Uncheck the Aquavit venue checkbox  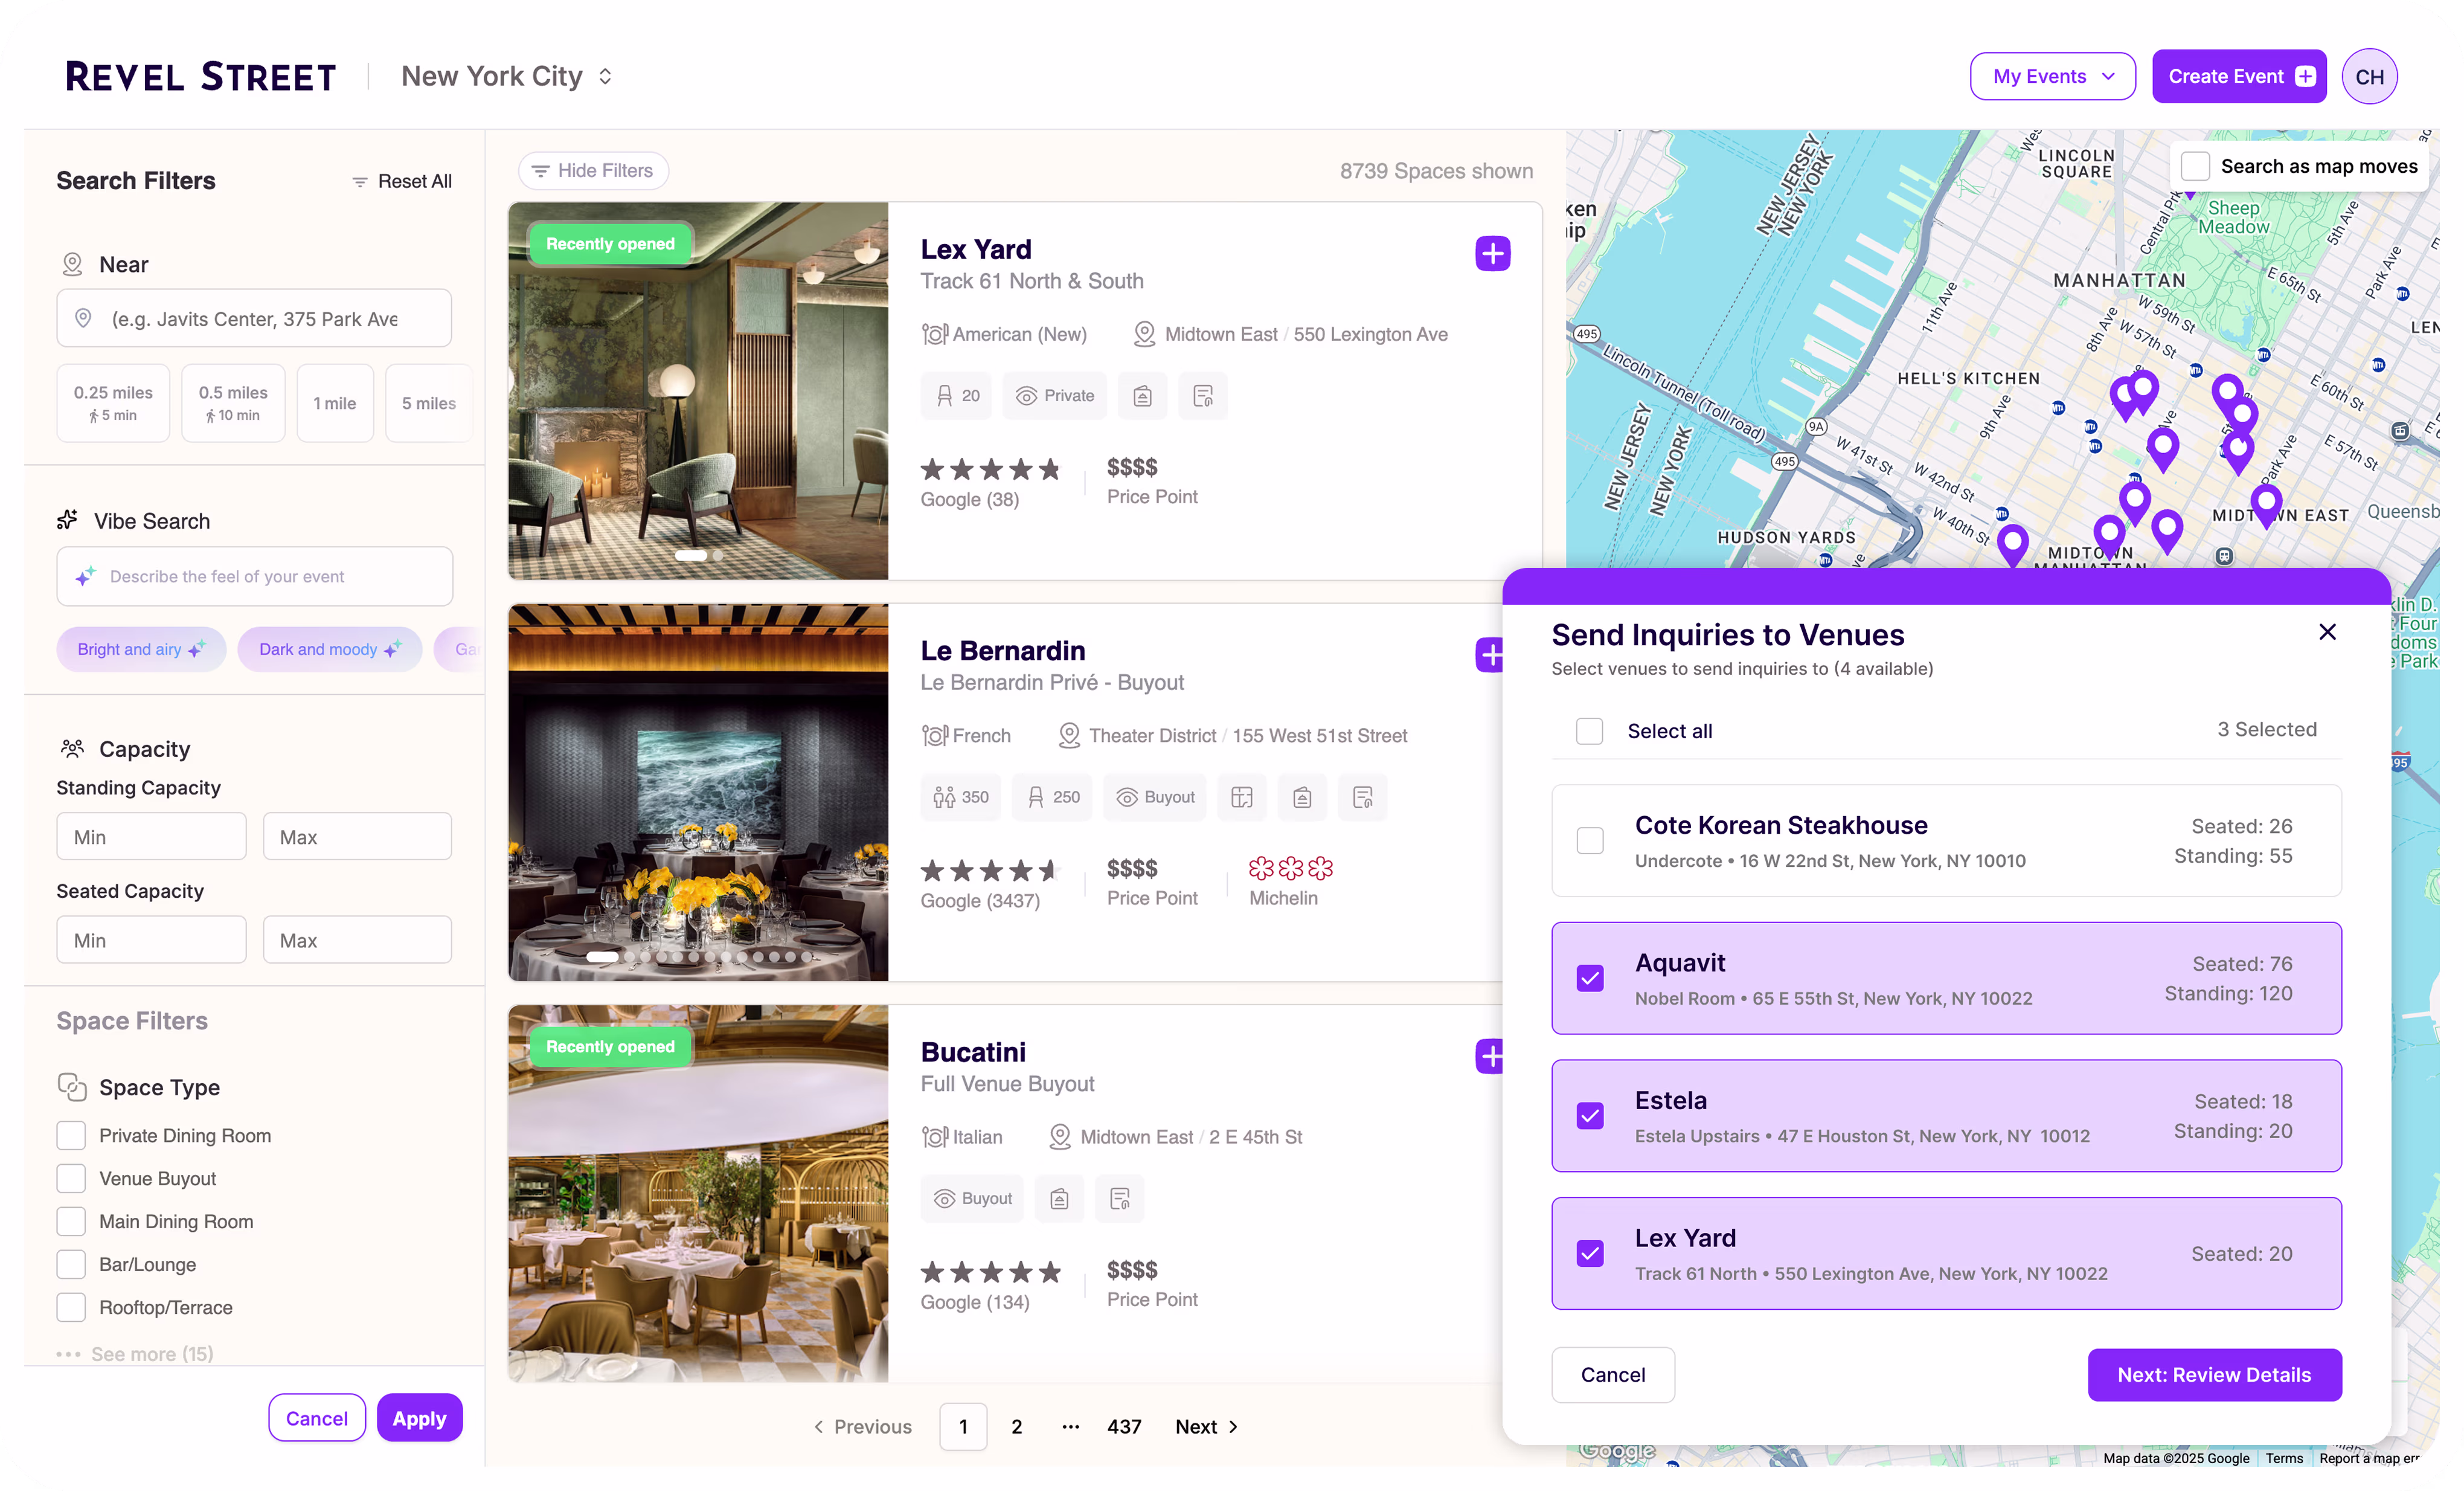point(1589,977)
